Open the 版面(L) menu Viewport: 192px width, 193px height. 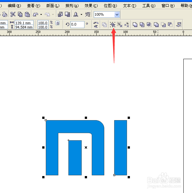(x=53, y=6)
